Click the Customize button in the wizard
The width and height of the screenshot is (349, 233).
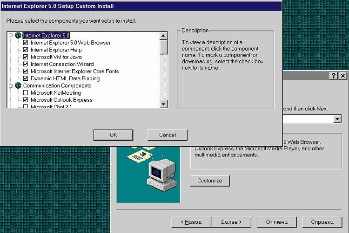210,181
